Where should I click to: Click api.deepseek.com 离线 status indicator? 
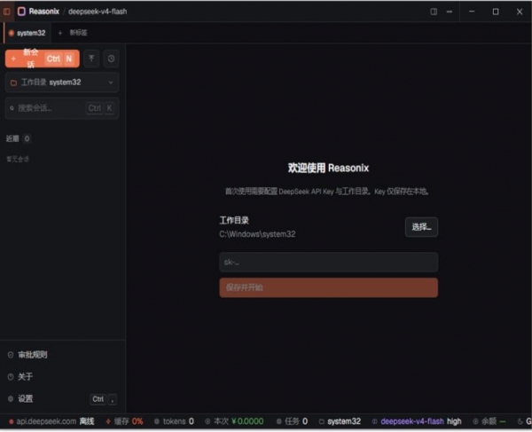51,421
